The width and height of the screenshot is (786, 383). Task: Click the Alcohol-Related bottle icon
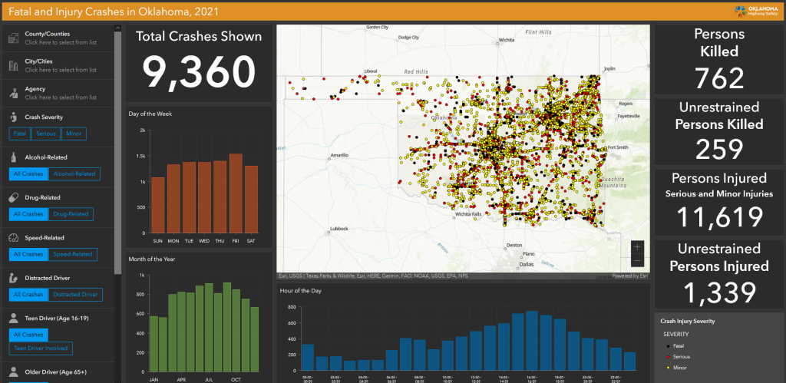point(14,157)
